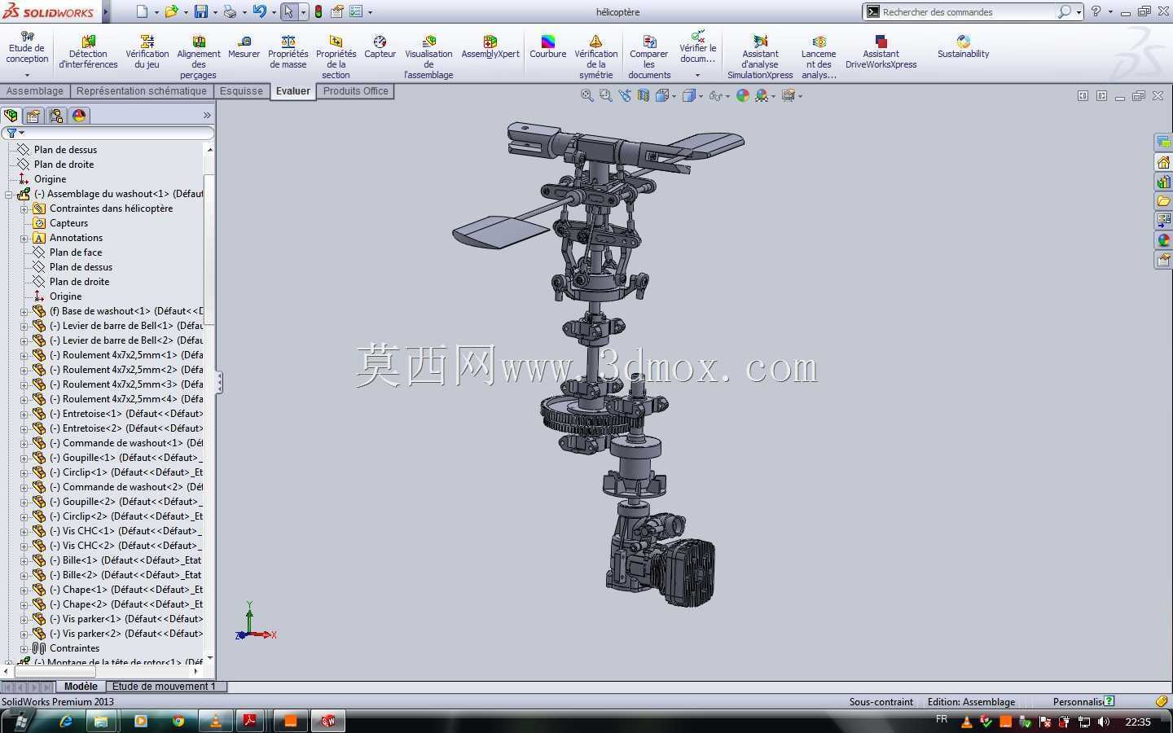Open the ConfigurationManager tab

click(56, 116)
